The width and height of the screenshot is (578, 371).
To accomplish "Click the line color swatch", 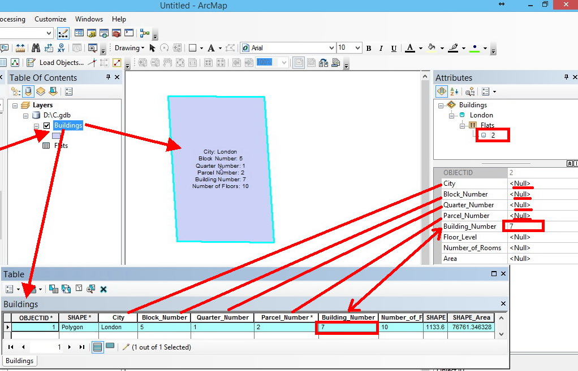I will [x=454, y=48].
